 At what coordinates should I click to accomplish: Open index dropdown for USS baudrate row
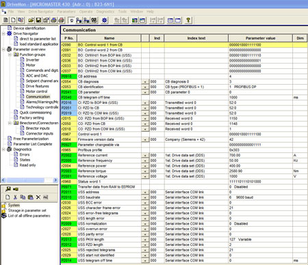pyautogui.click(x=145, y=197)
